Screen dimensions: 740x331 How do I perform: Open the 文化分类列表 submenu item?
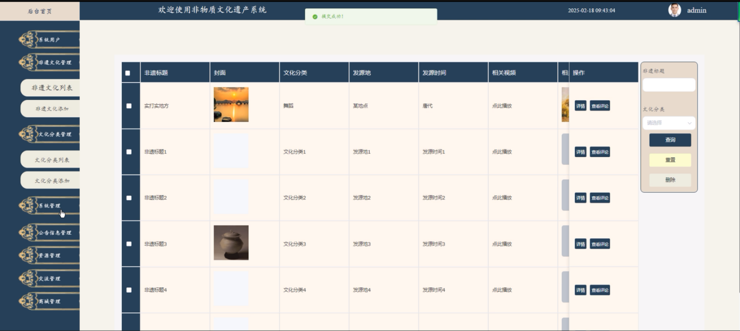[x=51, y=160]
